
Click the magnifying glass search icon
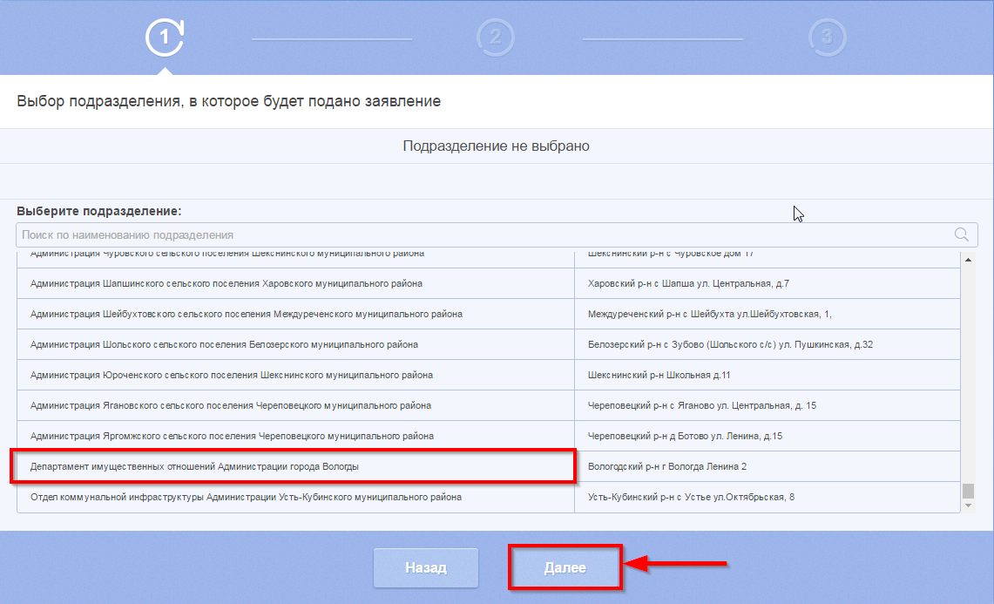(x=962, y=234)
